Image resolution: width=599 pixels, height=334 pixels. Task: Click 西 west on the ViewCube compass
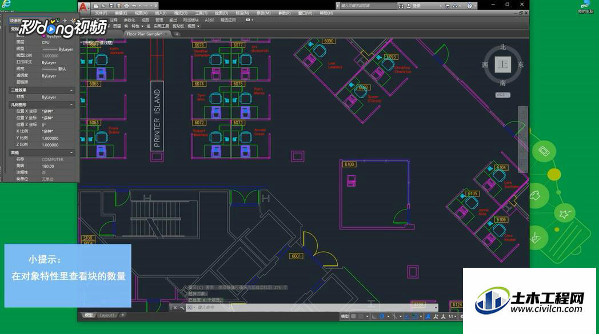pyautogui.click(x=485, y=65)
